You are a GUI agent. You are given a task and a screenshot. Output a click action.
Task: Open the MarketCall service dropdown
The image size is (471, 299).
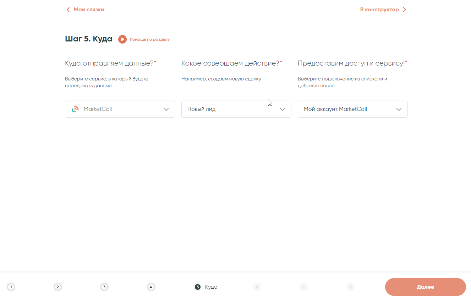click(x=120, y=109)
